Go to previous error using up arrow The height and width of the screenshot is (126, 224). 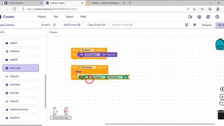pyautogui.click(x=66, y=108)
